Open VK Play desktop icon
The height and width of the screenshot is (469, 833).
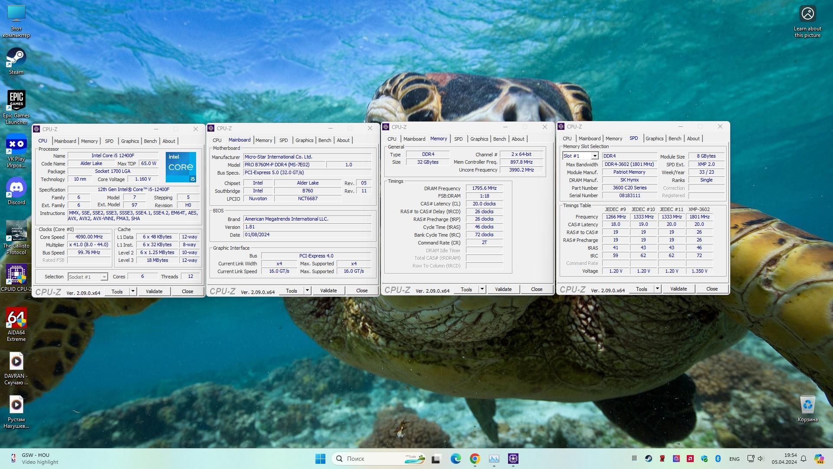(x=16, y=145)
